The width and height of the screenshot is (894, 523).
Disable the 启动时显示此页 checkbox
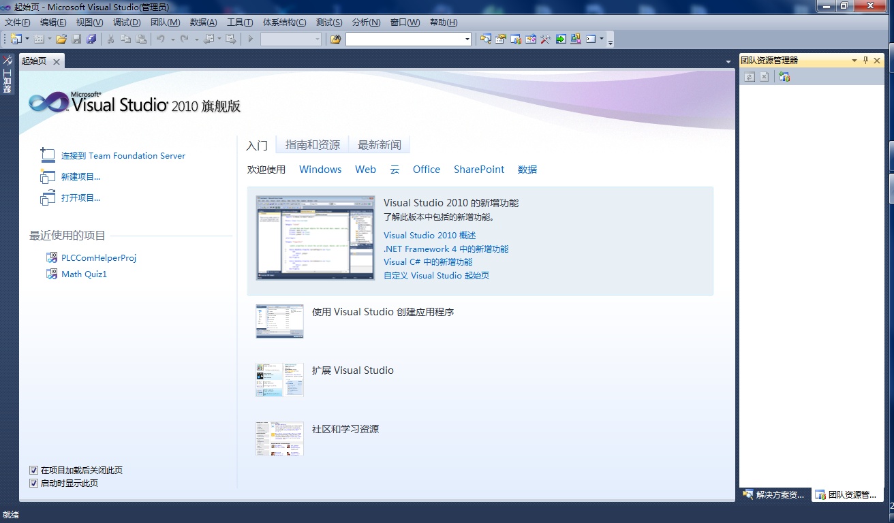click(33, 483)
